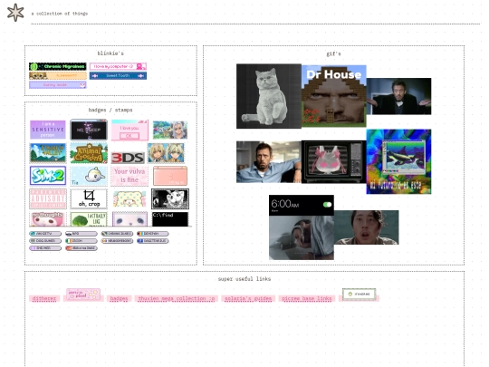
Task: Click the salmon pink window stamp
Action: click(x=170, y=176)
